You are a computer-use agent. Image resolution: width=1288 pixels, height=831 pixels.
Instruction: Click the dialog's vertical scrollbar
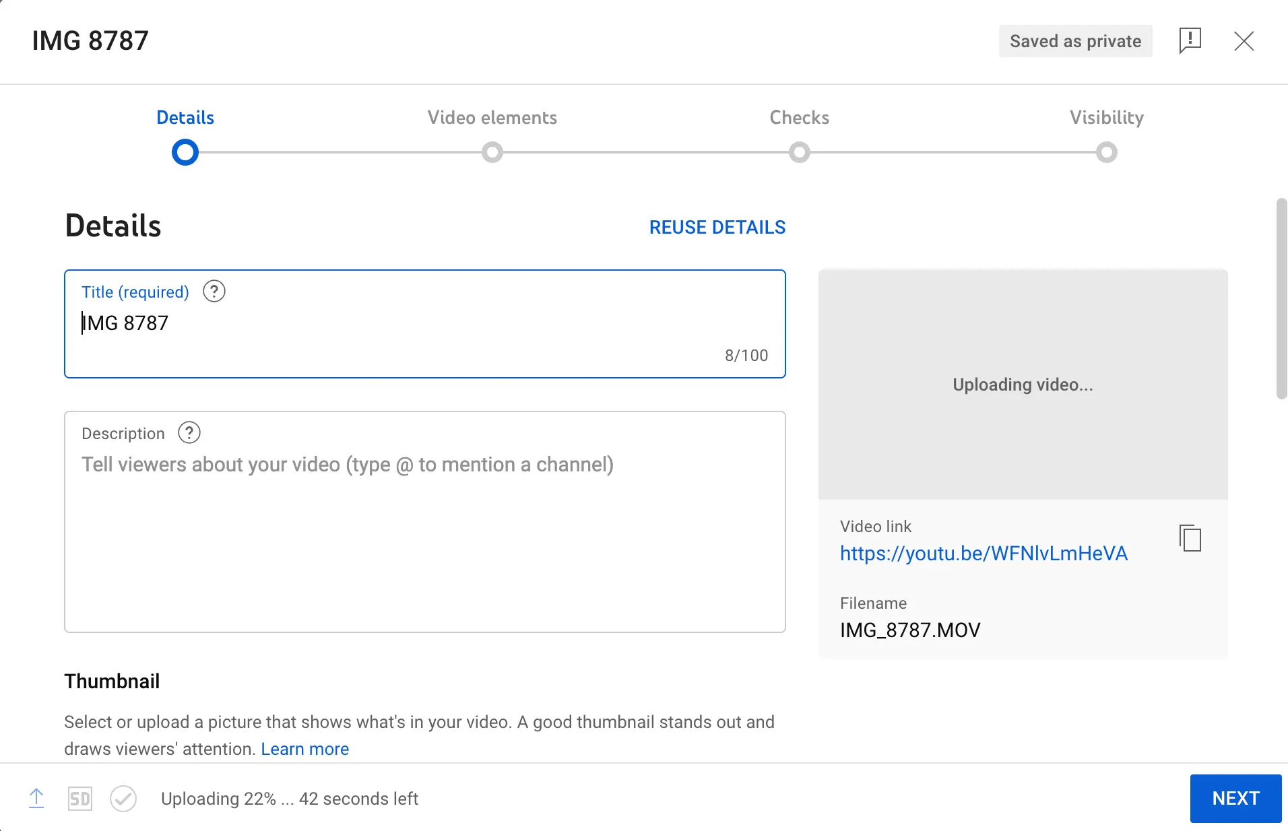[x=1281, y=299]
